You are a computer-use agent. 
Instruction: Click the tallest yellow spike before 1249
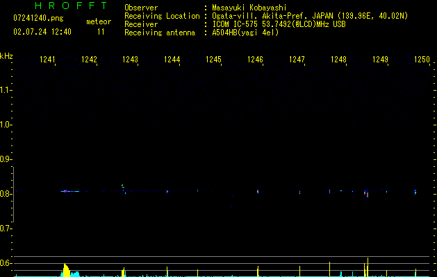tap(368, 267)
